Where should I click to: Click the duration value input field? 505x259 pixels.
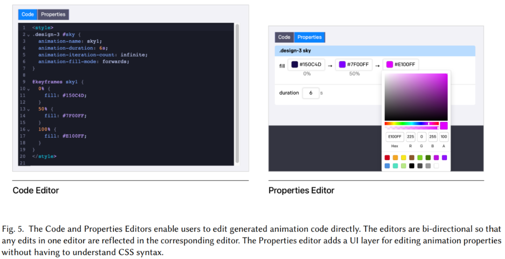310,93
